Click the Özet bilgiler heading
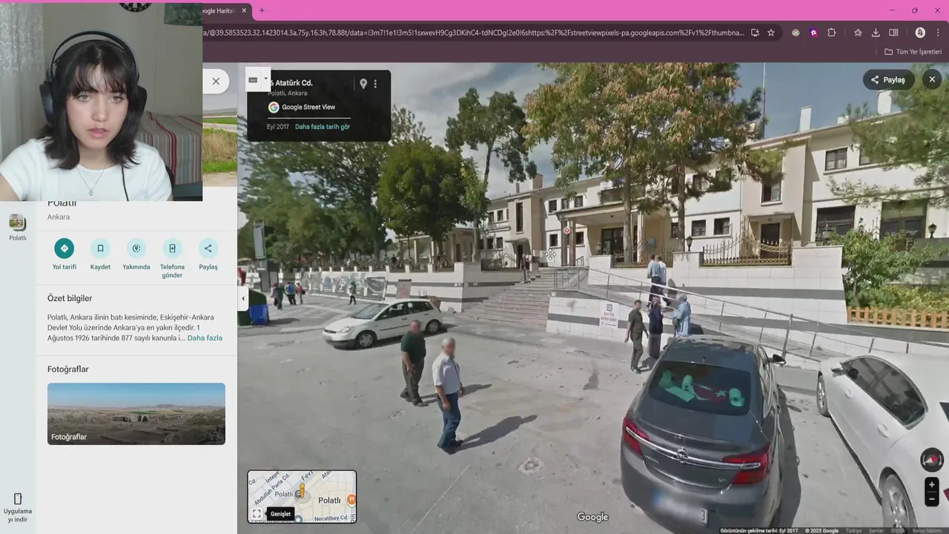Screen dimensions: 949x534 point(70,298)
